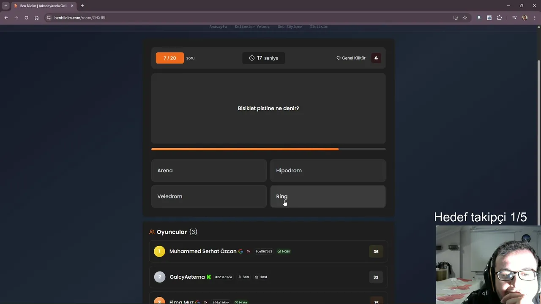The width and height of the screenshot is (541, 304).
Task: Click the question text Bisiklet pistine ne denir?
Action: [x=268, y=109]
